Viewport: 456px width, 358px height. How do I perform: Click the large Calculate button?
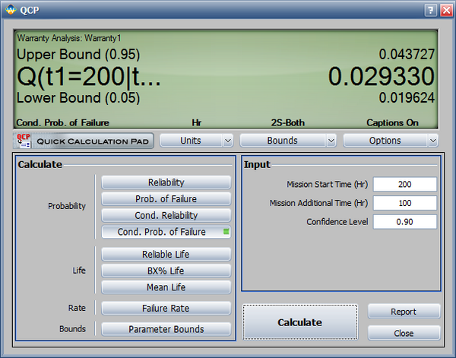pos(300,322)
